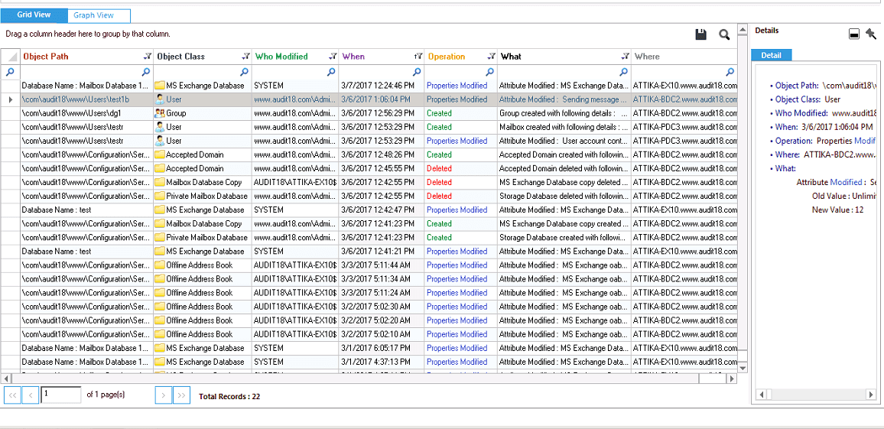Click search icon in Who Modified filter cell

(x=331, y=72)
